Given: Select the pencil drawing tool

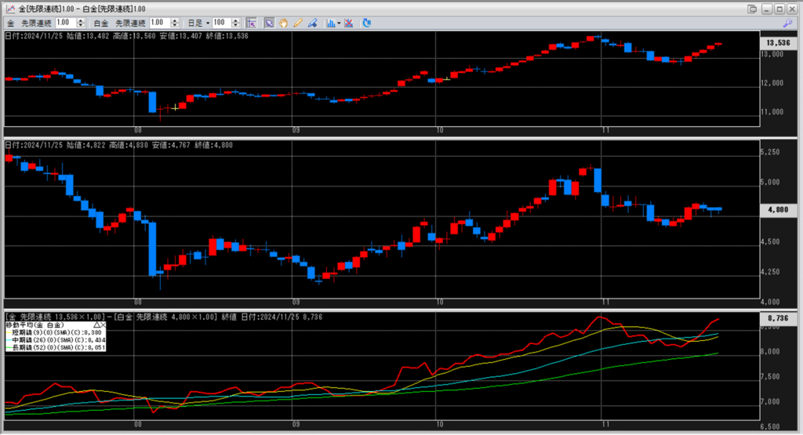Looking at the screenshot, I should (297, 24).
